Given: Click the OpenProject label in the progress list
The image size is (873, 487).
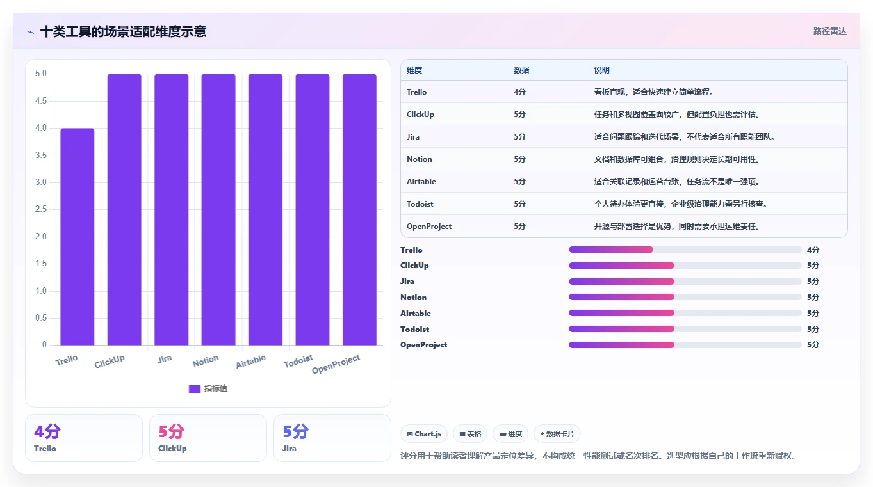Looking at the screenshot, I should click(423, 345).
